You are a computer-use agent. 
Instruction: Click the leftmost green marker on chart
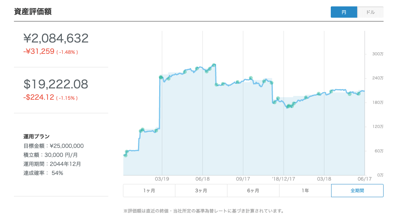pyautogui.click(x=125, y=155)
